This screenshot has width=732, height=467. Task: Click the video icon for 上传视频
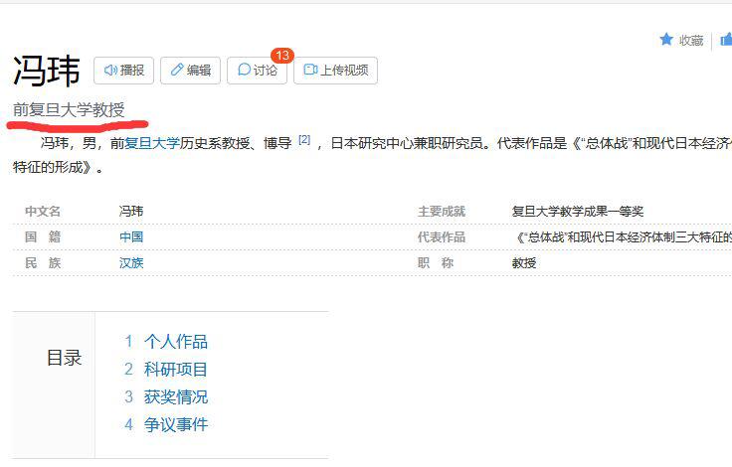tap(310, 71)
